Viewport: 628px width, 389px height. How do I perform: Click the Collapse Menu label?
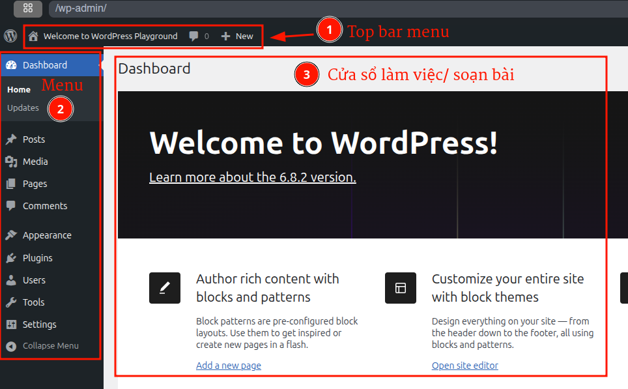pyautogui.click(x=50, y=346)
